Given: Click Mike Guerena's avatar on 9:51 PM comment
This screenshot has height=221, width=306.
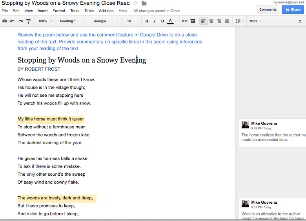Looking at the screenshot, I should click(245, 204).
